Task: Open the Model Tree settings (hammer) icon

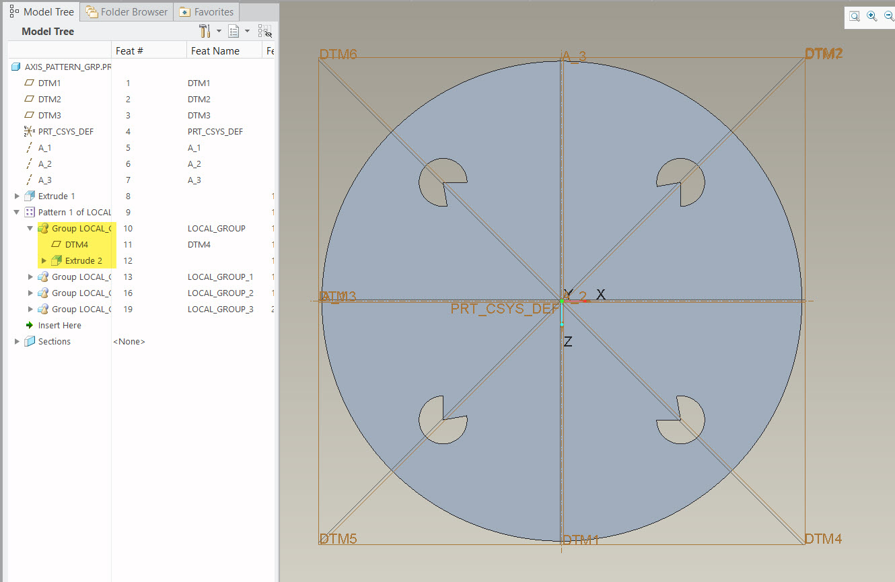Action: [x=203, y=31]
